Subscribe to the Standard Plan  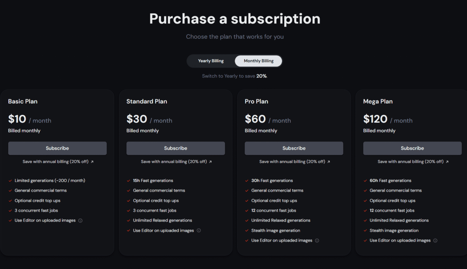point(175,148)
